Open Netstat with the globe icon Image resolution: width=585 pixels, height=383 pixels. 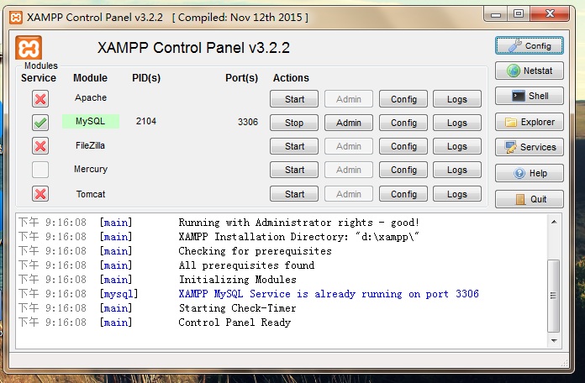(x=529, y=71)
